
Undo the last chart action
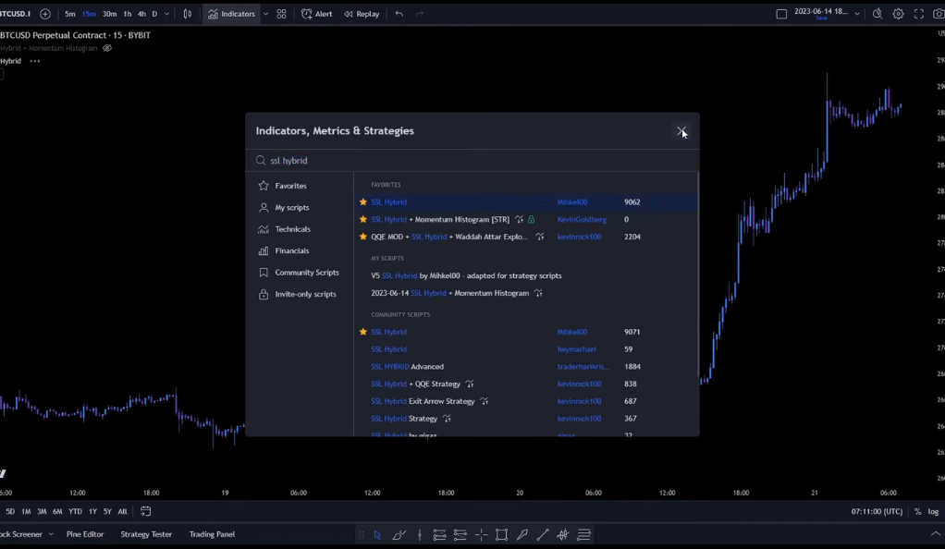[399, 13]
